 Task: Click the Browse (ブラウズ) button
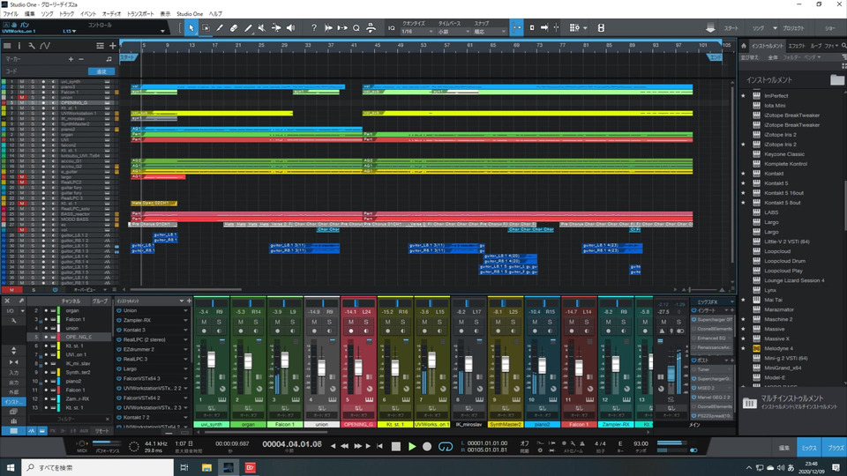tap(834, 448)
